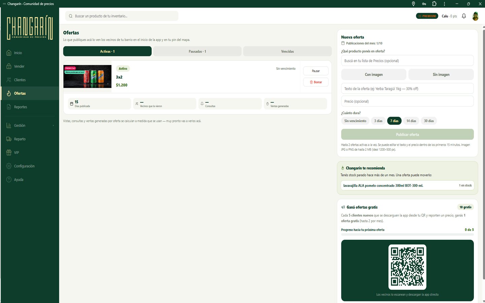Click the key icon in title bar
This screenshot has height=303, width=485.
[x=424, y=4]
